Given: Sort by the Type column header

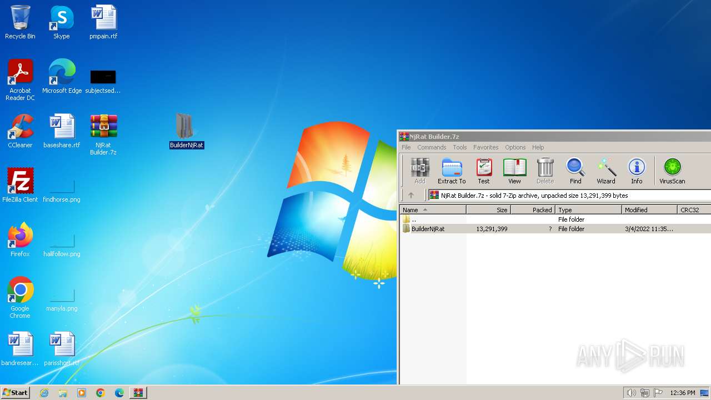Looking at the screenshot, I should click(588, 209).
